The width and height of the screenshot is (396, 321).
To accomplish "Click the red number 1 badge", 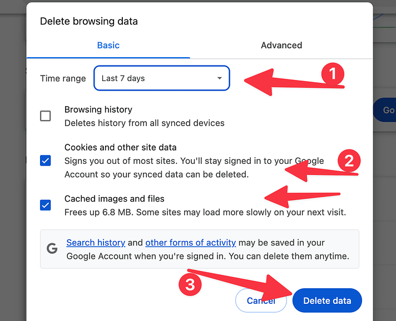I will [x=333, y=74].
